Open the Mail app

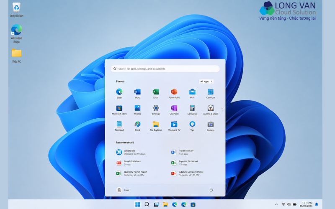tap(192, 94)
